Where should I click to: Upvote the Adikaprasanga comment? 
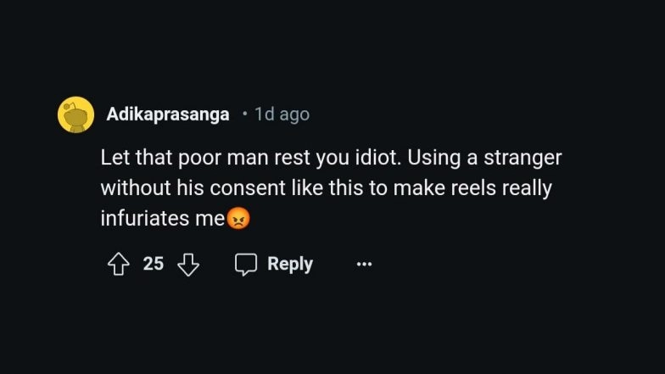click(x=117, y=265)
